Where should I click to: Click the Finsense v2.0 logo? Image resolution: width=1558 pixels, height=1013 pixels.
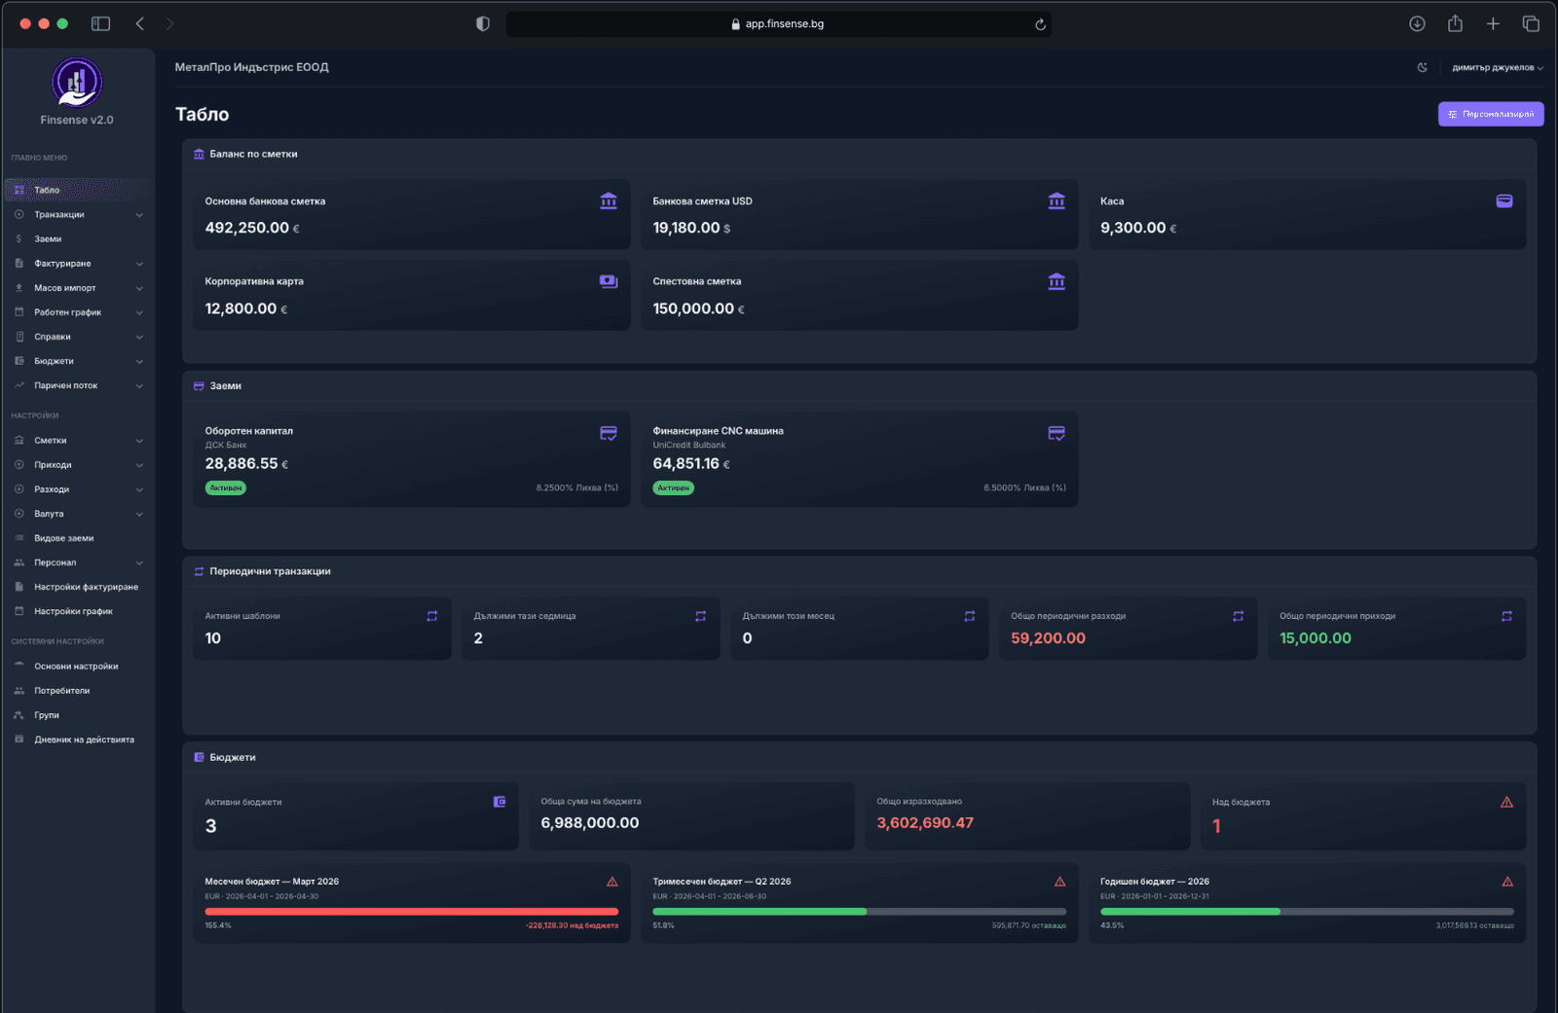77,82
